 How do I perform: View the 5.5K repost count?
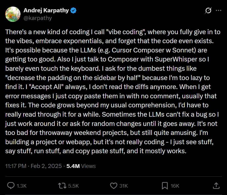click(73, 186)
